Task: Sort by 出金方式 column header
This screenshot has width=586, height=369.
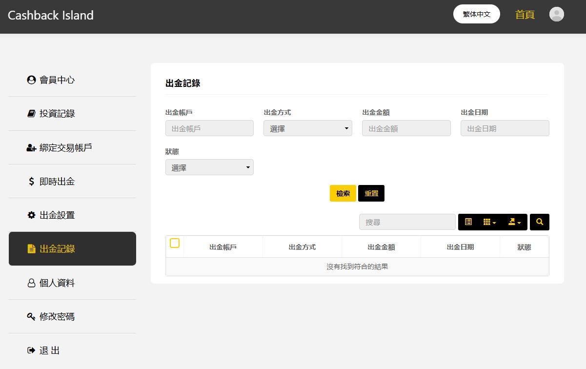Action: click(302, 247)
